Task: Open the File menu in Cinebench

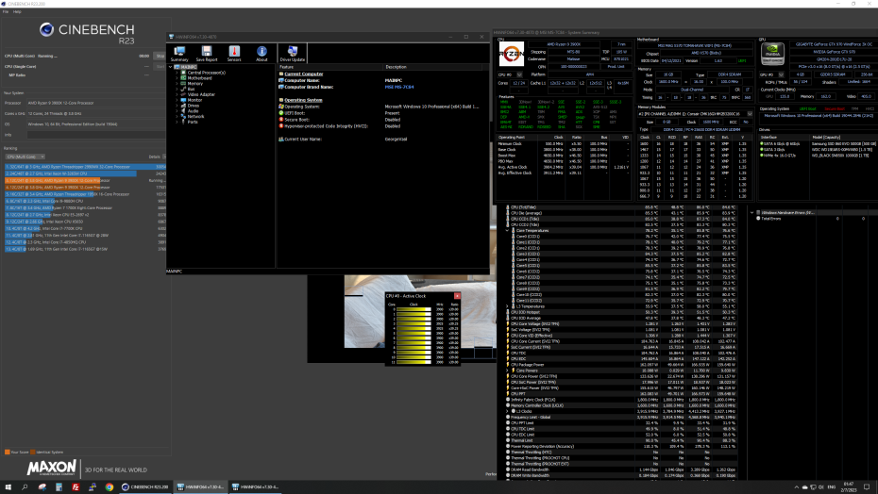Action: click(6, 11)
